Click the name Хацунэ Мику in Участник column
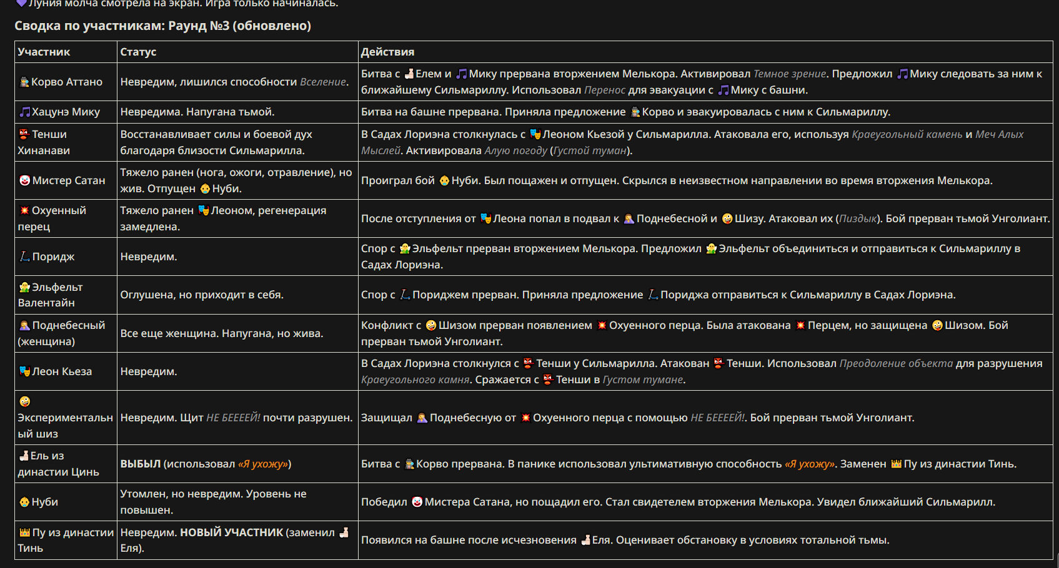 point(66,112)
